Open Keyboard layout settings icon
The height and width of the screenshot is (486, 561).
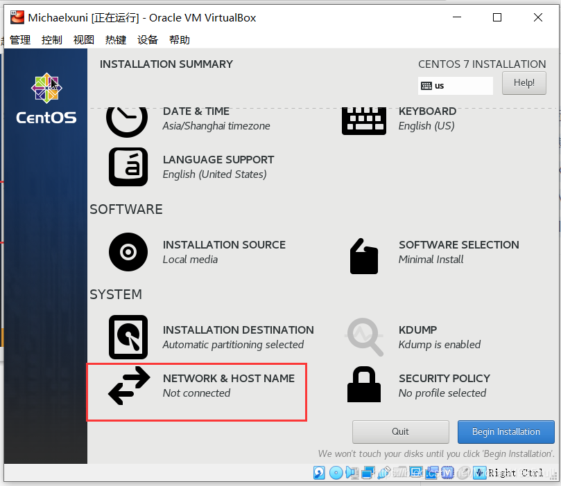tap(364, 120)
